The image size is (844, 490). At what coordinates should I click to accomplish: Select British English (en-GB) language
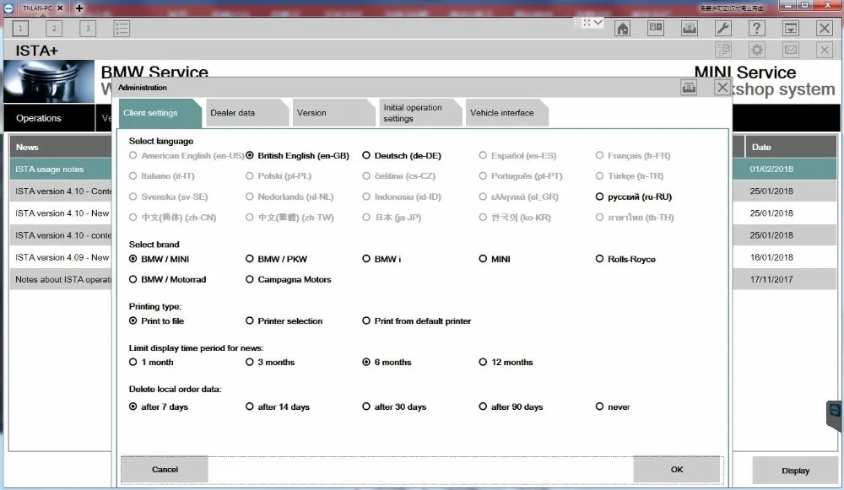[x=299, y=155]
